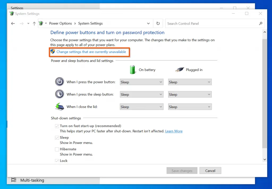Open power button On battery dropdown

(x=141, y=82)
